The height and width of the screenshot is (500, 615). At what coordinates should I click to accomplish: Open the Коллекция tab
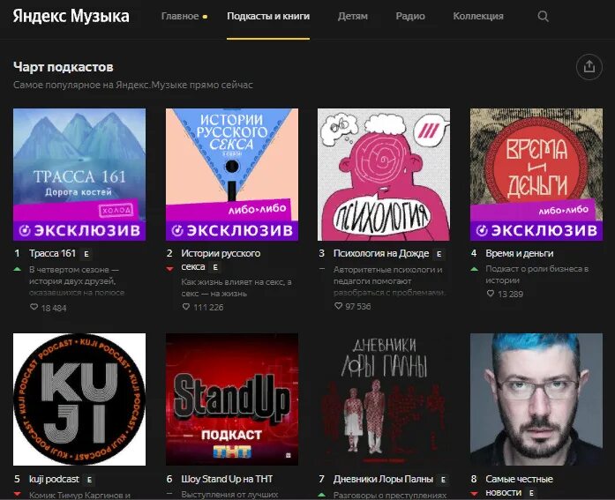(x=478, y=16)
